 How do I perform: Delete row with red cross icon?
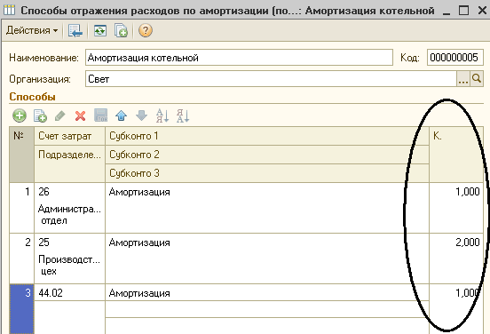[x=80, y=115]
